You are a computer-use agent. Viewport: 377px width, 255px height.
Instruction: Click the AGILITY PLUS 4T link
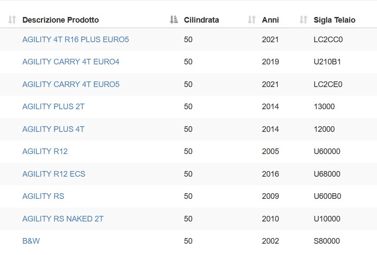[53, 129]
